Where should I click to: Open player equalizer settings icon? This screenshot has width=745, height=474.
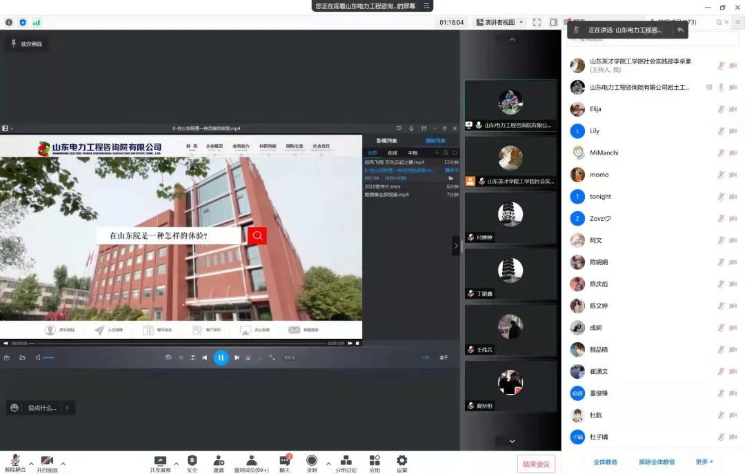click(x=192, y=357)
